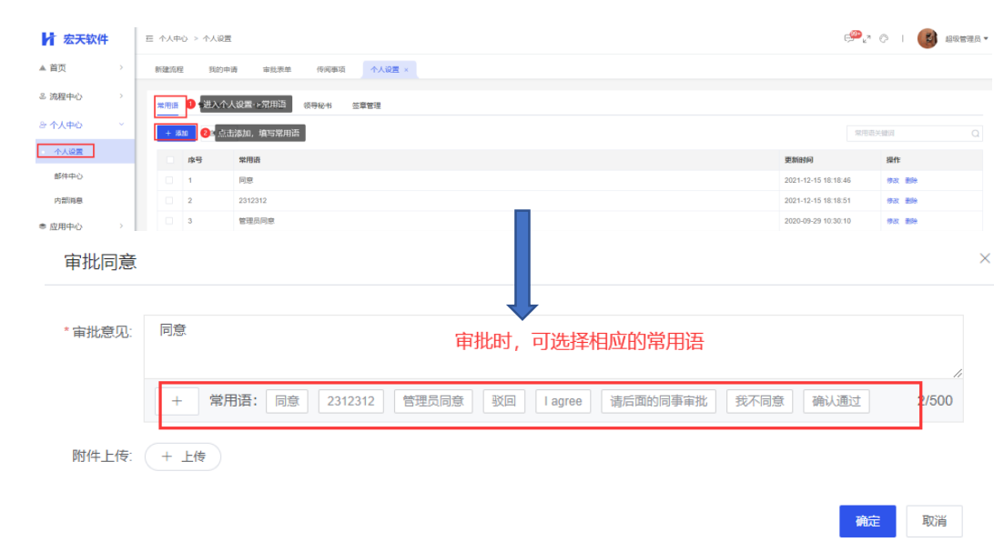The height and width of the screenshot is (552, 994).
Task: Switch to the 传阅事项 tab
Action: pos(331,70)
